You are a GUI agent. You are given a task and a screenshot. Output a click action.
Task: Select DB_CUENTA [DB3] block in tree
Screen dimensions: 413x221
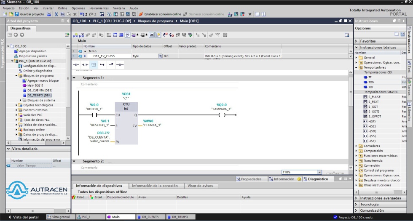pyautogui.click(x=40, y=90)
